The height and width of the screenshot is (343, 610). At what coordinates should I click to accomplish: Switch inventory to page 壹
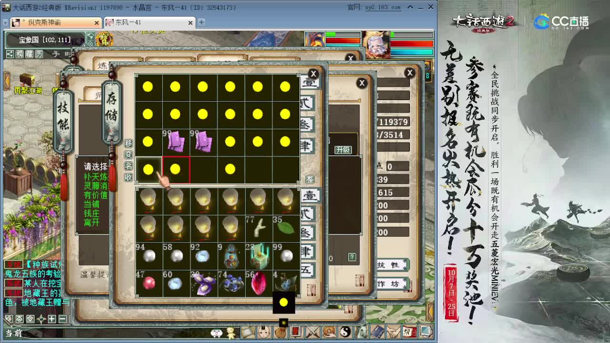(x=310, y=196)
